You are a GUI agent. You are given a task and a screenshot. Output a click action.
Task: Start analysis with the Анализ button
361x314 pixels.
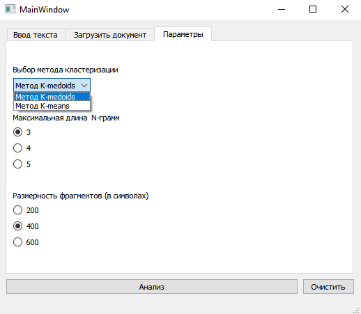coord(152,287)
